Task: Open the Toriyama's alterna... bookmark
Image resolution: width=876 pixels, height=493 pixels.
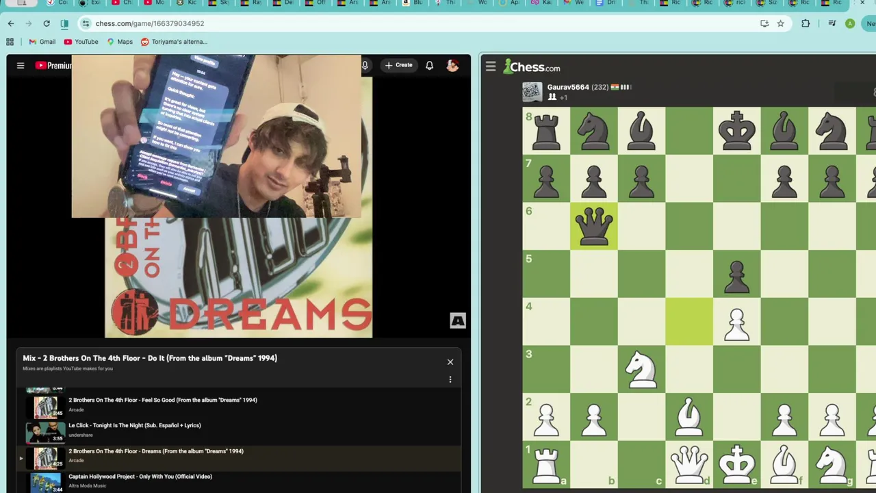Action: click(174, 42)
